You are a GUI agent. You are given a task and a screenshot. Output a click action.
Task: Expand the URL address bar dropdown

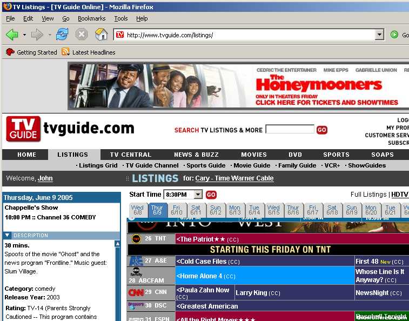pos(380,35)
